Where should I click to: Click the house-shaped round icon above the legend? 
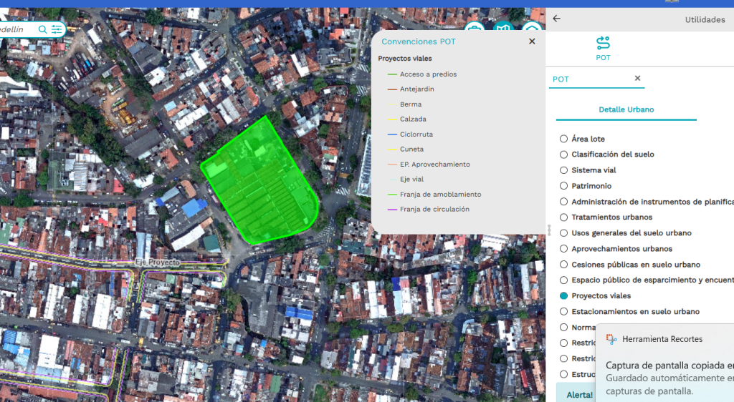[532, 26]
